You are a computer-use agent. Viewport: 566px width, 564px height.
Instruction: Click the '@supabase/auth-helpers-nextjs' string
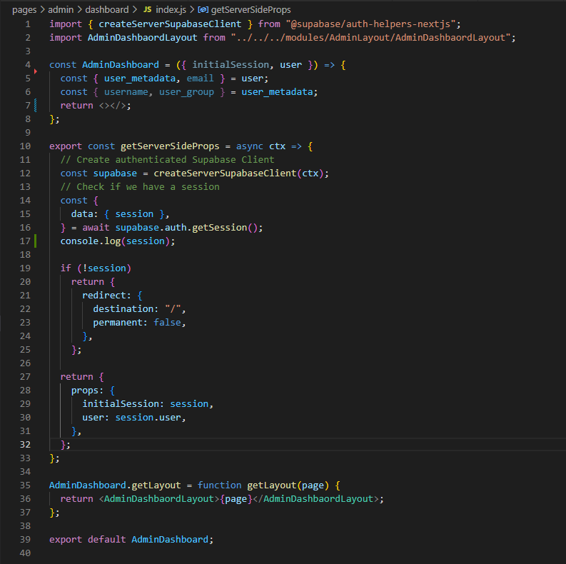(370, 24)
